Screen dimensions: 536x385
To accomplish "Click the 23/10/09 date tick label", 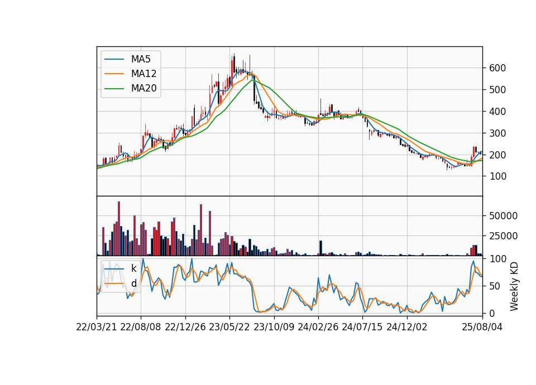I will pyautogui.click(x=274, y=327).
